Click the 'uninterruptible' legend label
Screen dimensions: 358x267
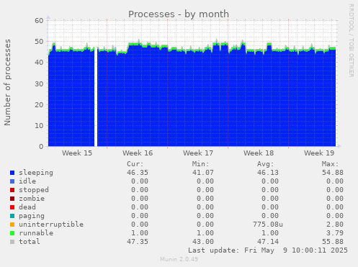51,225
